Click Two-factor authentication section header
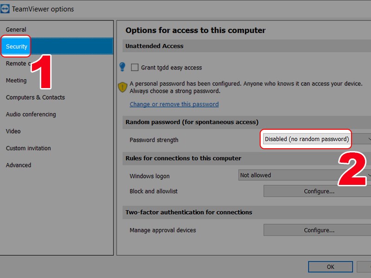 click(x=247, y=212)
